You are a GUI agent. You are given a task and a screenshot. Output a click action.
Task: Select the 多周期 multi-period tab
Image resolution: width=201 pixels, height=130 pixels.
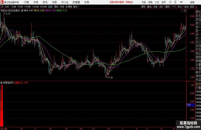[x=69, y=7]
